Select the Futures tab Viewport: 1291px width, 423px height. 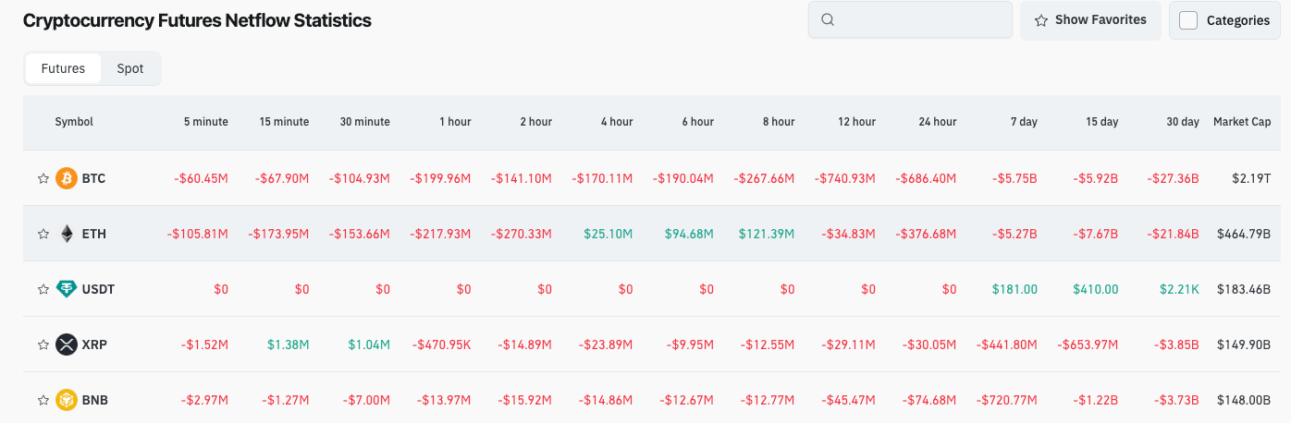coord(63,68)
